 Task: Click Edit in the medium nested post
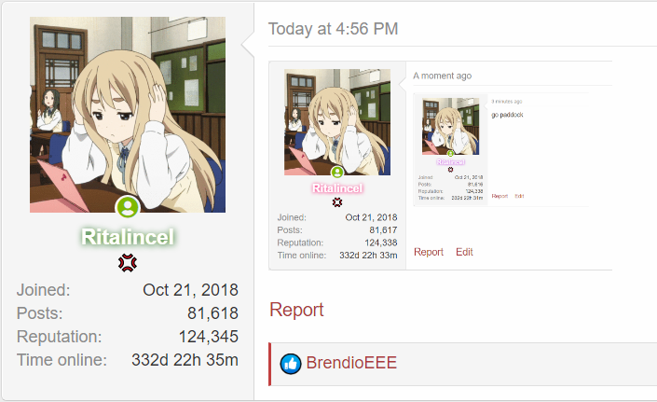[464, 252]
